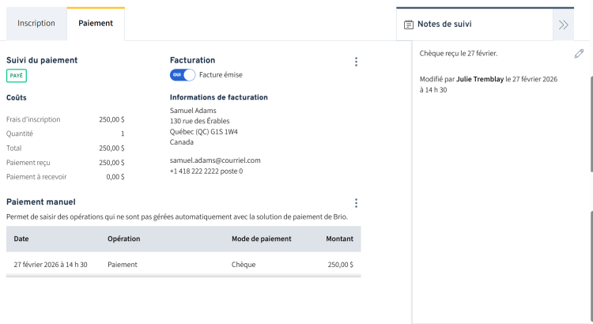Click the notepad icon beside Notes de suivi
Screen dimensions: 593x324
point(409,24)
